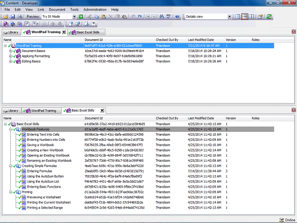Open the File menu
Viewport: 297px width, 223px height.
click(x=7, y=9)
